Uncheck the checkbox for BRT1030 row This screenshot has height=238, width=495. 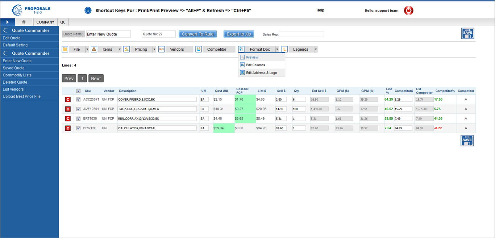[x=78, y=118]
